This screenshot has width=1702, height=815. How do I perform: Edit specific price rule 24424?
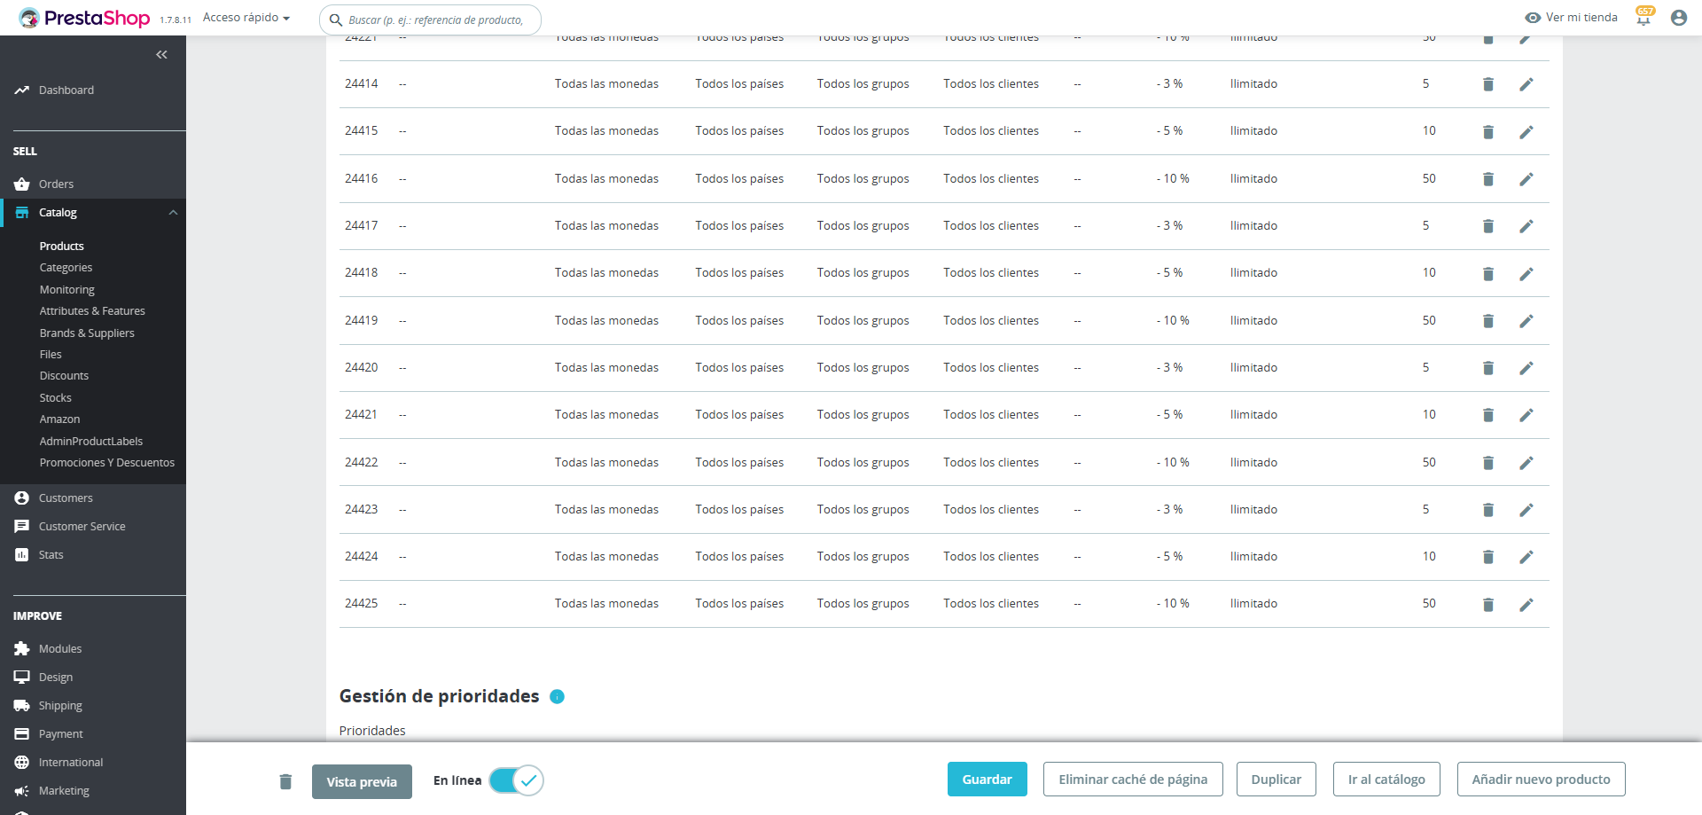(1526, 557)
